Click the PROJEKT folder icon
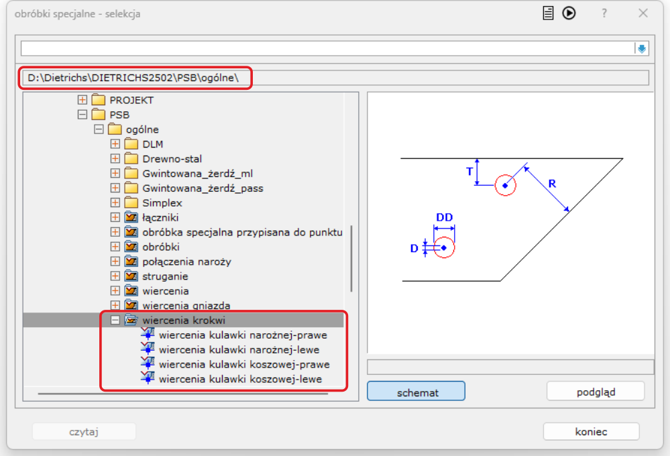This screenshot has height=456, width=670. [x=99, y=99]
